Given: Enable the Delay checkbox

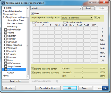Looking at the screenshot, I should pyautogui.click(x=6, y=60).
